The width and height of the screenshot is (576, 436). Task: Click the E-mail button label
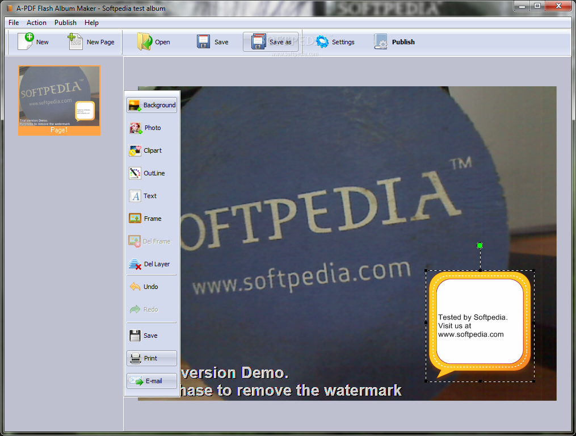pyautogui.click(x=154, y=381)
